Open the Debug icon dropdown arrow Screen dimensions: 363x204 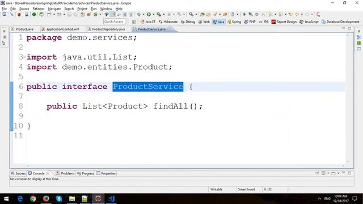(x=143, y=14)
